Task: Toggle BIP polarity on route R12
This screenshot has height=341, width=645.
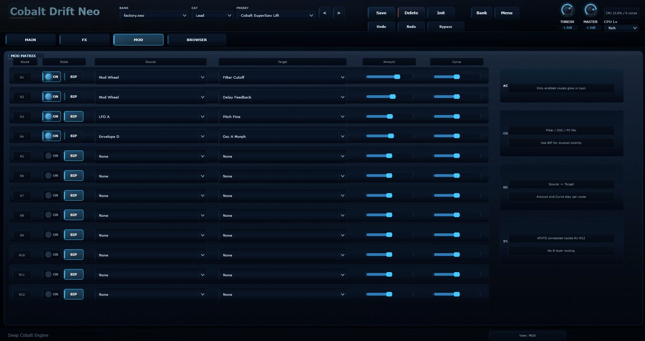Action: coord(73,294)
